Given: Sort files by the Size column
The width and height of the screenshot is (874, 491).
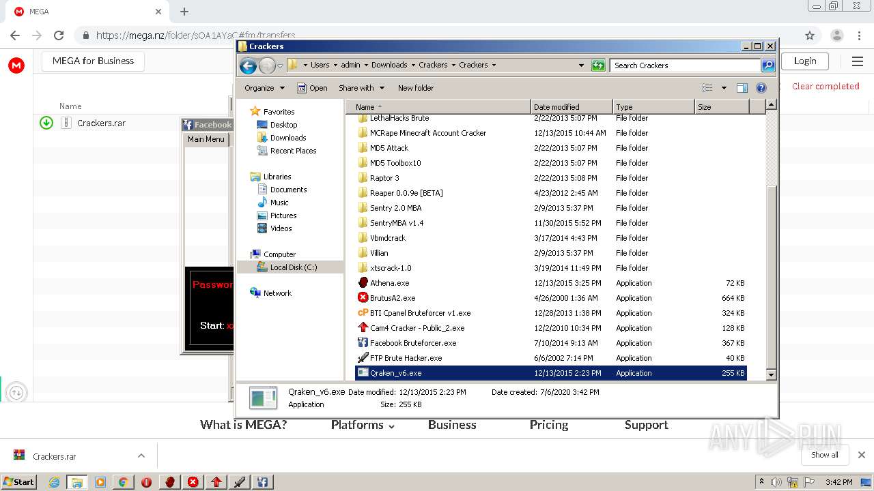Looking at the screenshot, I should (x=722, y=107).
